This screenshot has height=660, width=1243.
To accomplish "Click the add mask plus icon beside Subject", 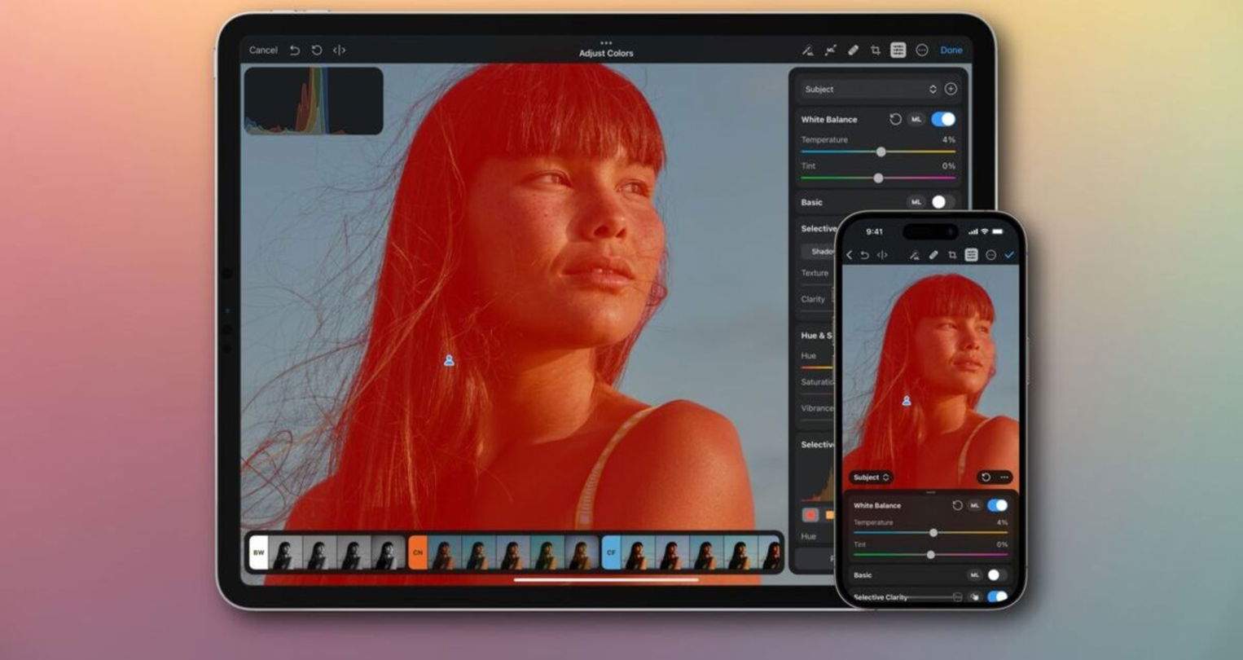I will coord(951,89).
